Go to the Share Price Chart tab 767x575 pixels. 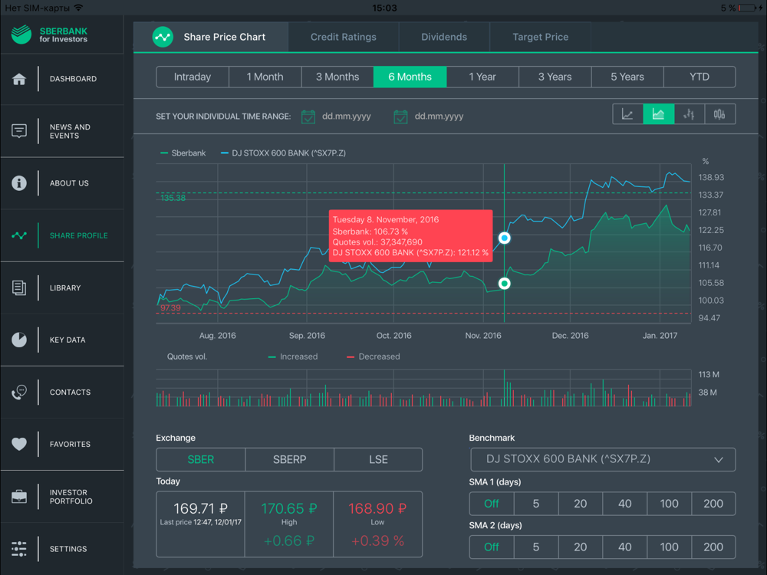[x=212, y=37]
